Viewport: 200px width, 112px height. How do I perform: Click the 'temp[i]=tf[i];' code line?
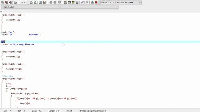pyautogui.click(x=14, y=69)
